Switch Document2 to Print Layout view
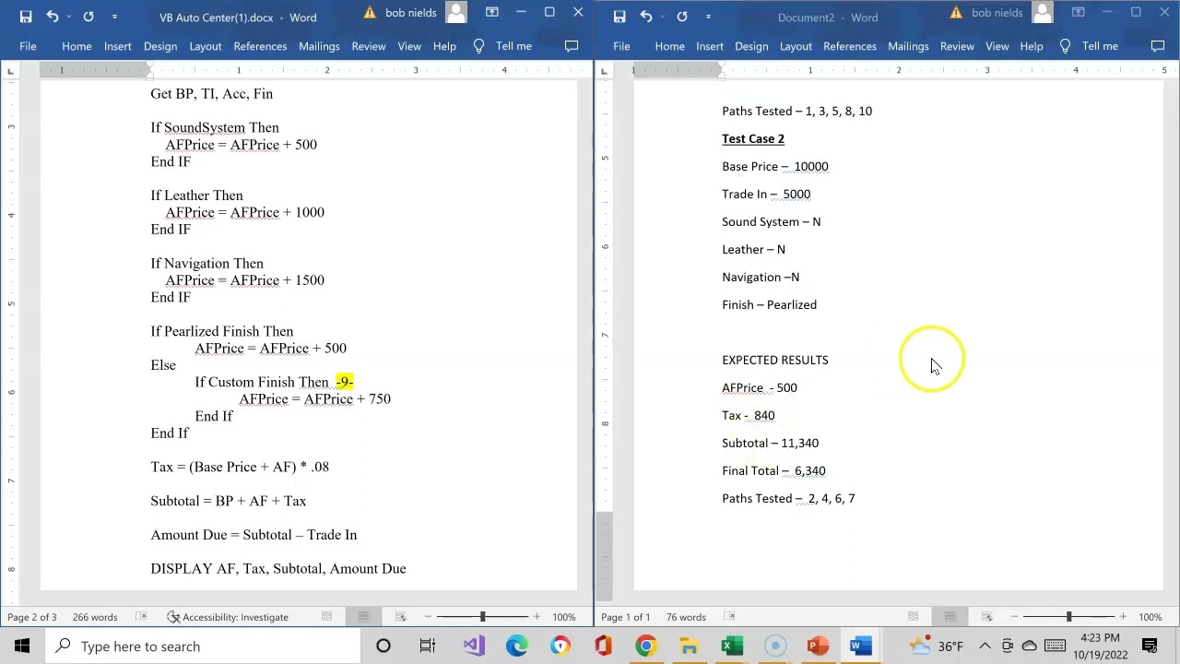Viewport: 1180px width, 664px height. pyautogui.click(x=950, y=617)
